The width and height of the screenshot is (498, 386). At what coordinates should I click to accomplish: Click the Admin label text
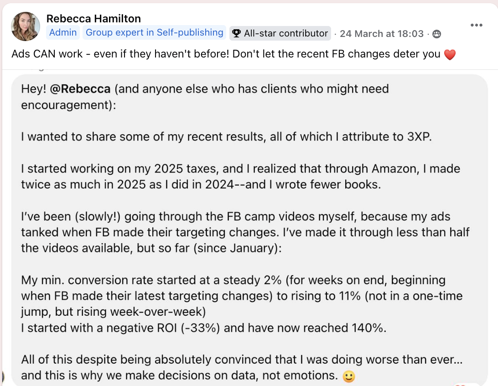(x=63, y=32)
